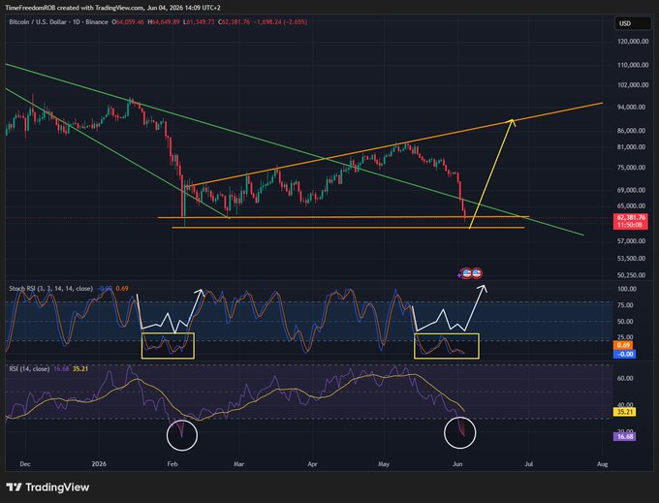Click the 69,000.00 price axis label
This screenshot has width=659, height=503.
click(x=631, y=190)
